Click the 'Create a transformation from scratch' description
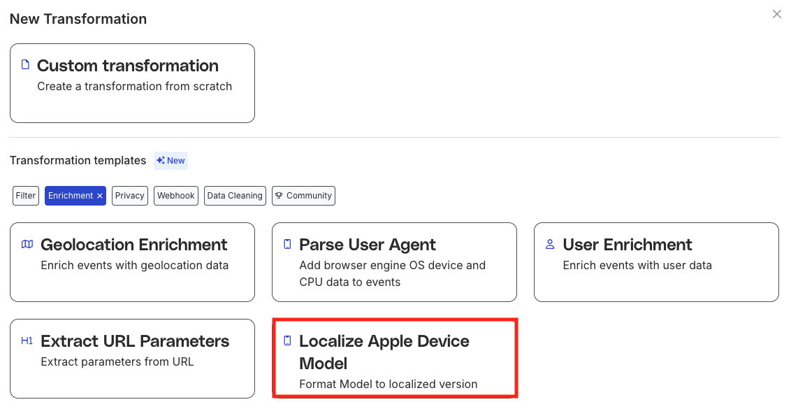This screenshot has width=791, height=409. coord(135,87)
